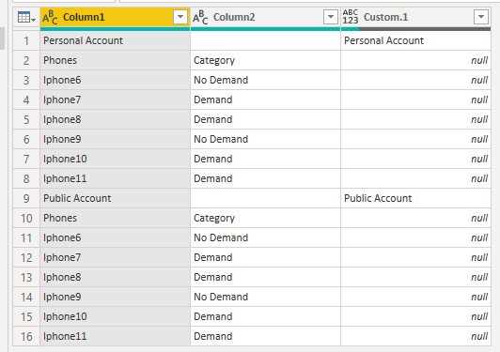Click No Demand cell in row 11
The height and width of the screenshot is (352, 500).
(x=265, y=238)
